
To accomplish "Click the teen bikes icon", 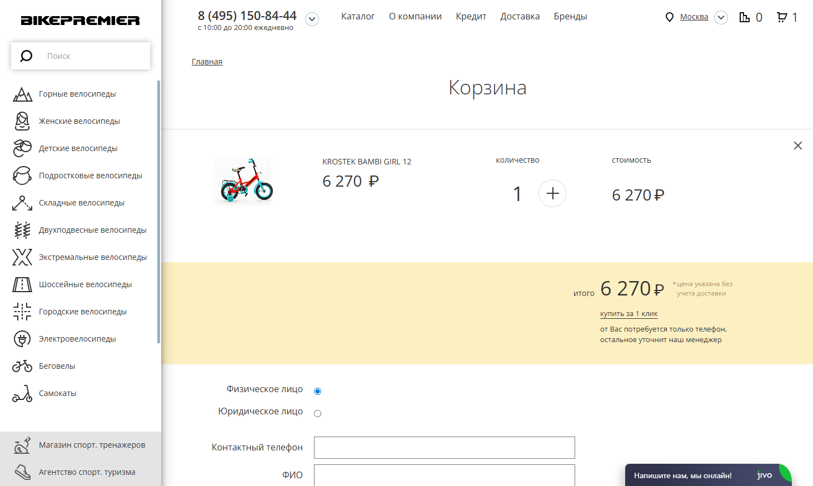I will pyautogui.click(x=22, y=176).
